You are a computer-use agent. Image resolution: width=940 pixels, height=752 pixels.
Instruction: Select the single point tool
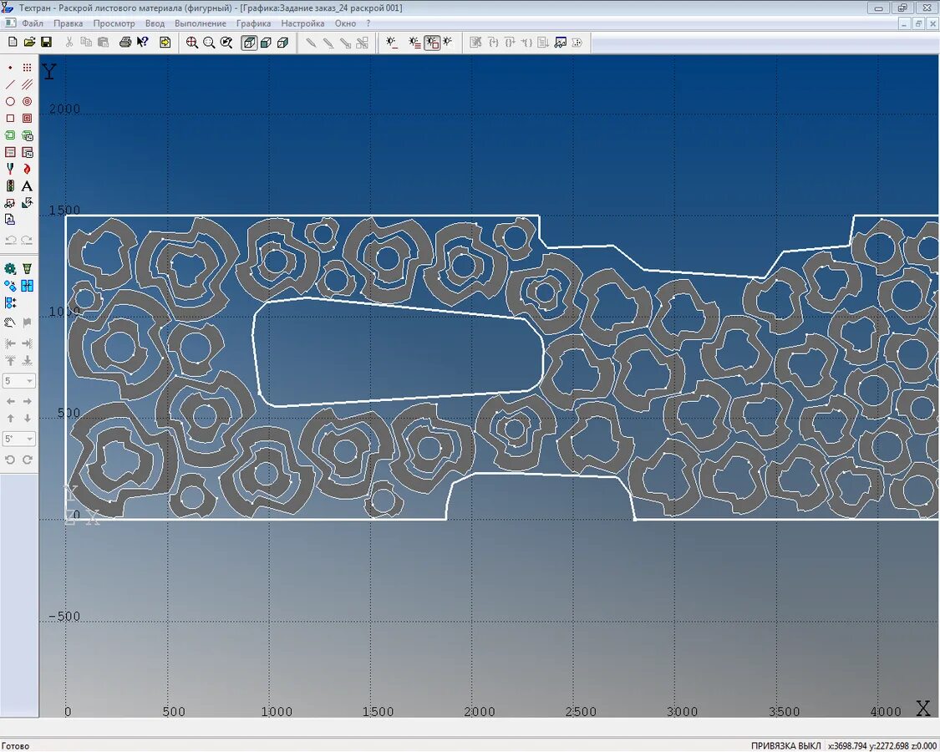(10, 68)
